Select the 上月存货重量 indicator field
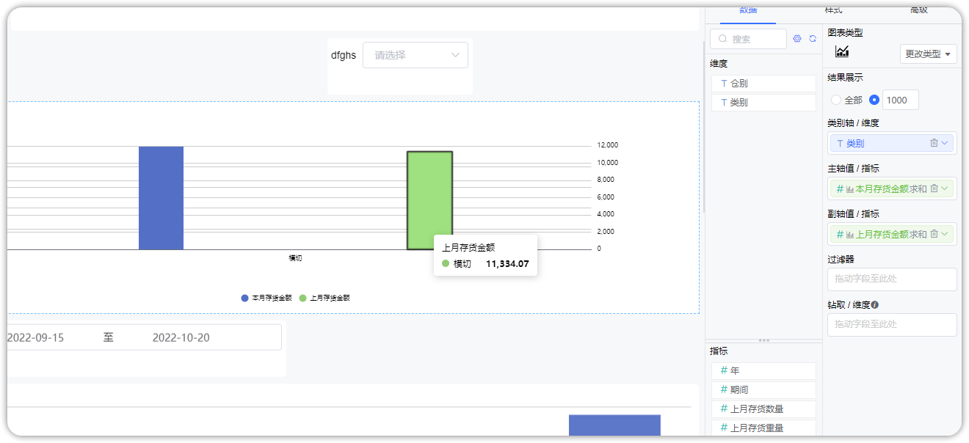This screenshot has width=969, height=443. click(763, 428)
